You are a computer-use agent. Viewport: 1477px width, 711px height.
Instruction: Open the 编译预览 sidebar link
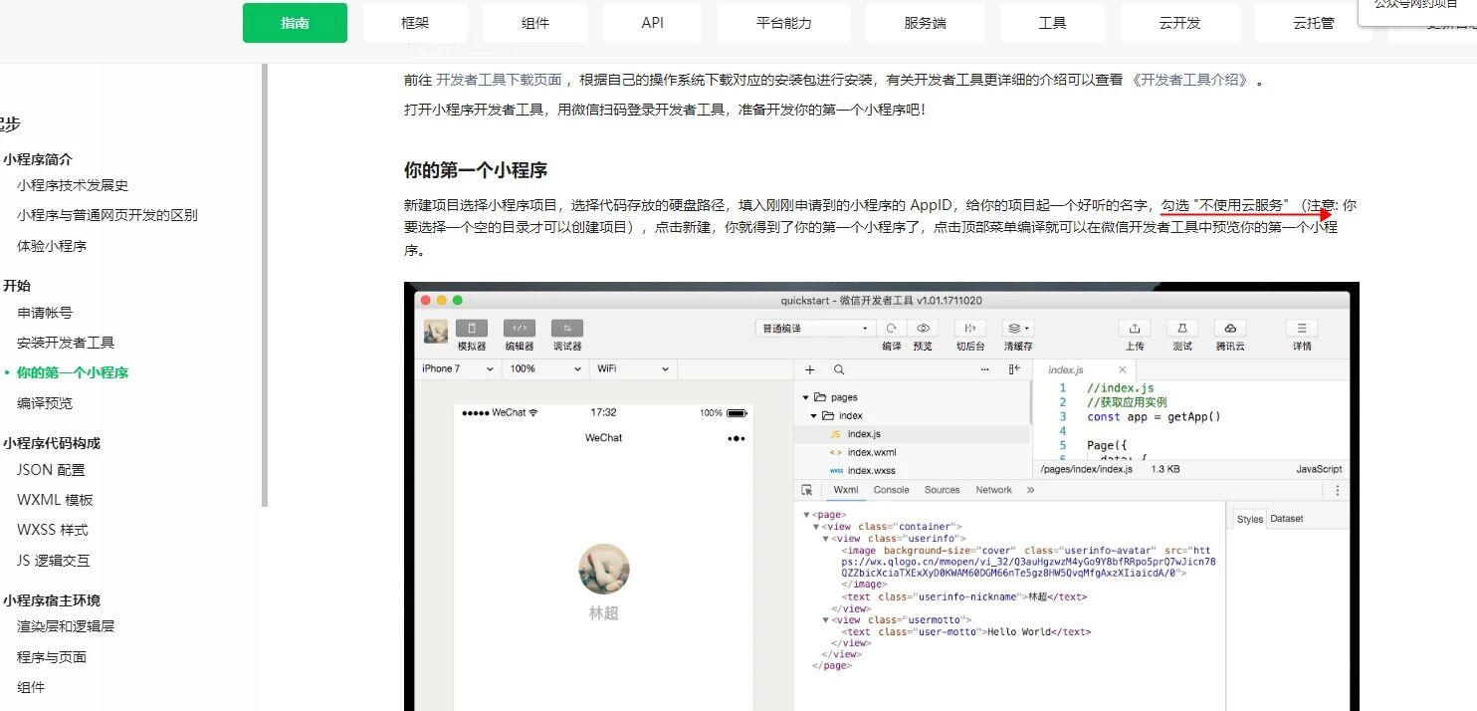(45, 403)
